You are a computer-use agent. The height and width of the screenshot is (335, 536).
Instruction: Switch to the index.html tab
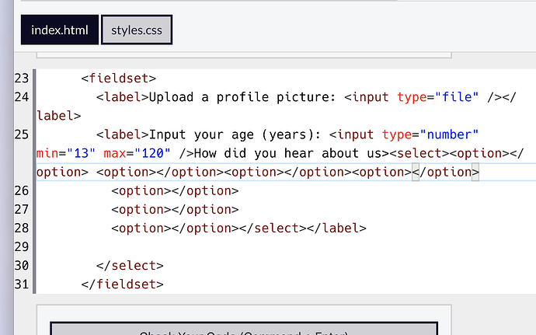[x=60, y=31]
